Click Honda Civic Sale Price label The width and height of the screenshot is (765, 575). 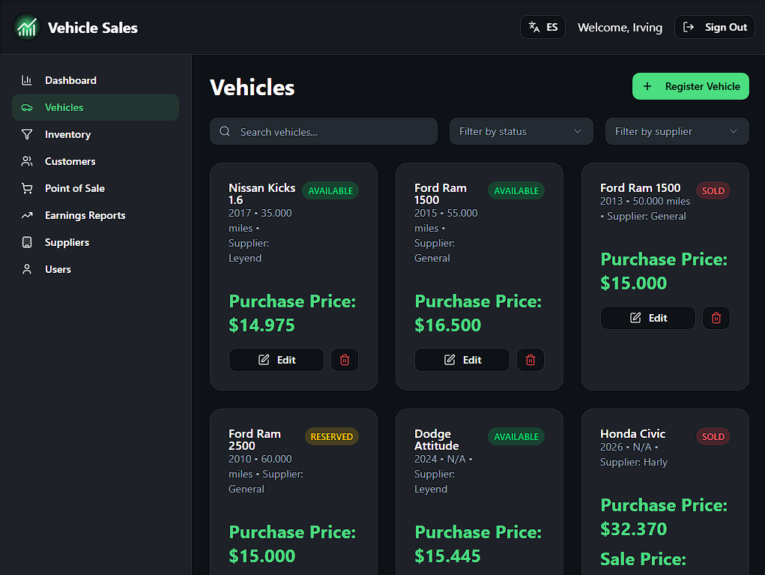pos(643,559)
